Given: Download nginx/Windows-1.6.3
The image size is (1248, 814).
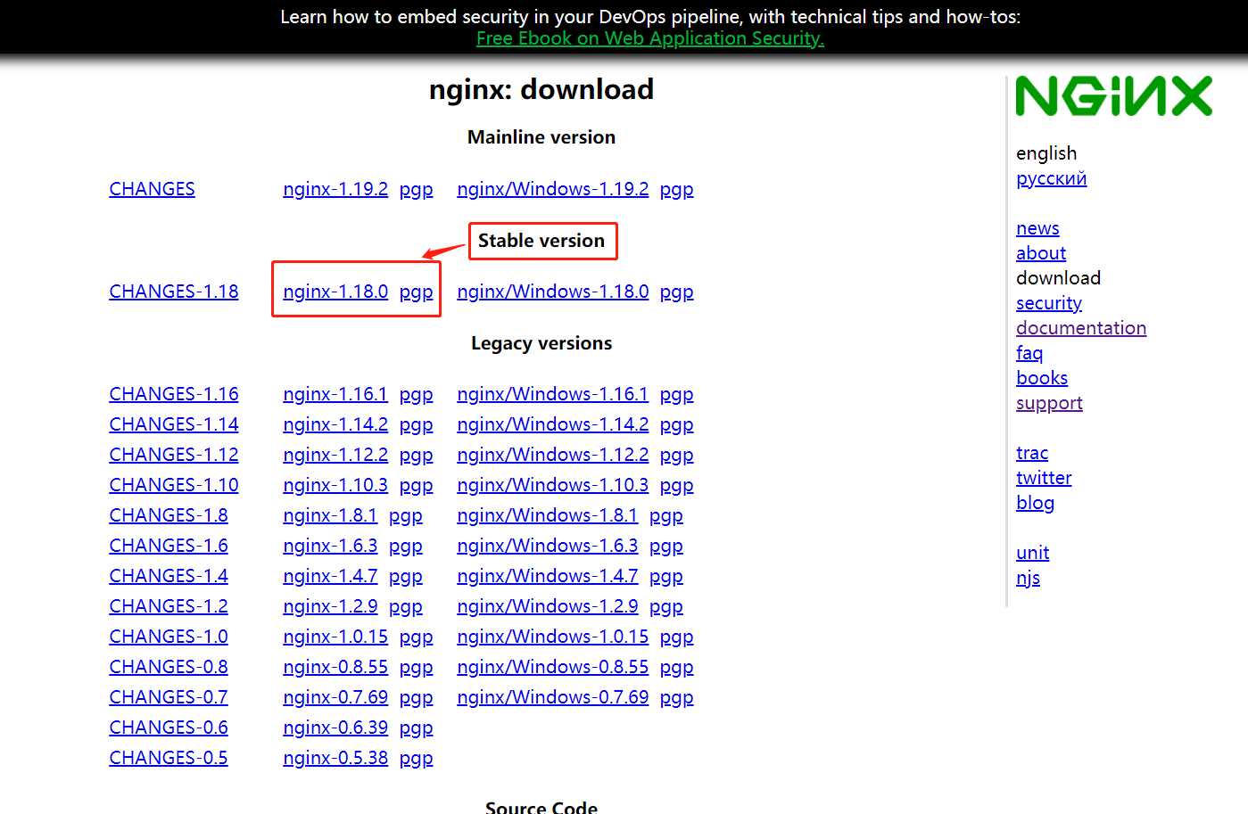Looking at the screenshot, I should point(548,546).
